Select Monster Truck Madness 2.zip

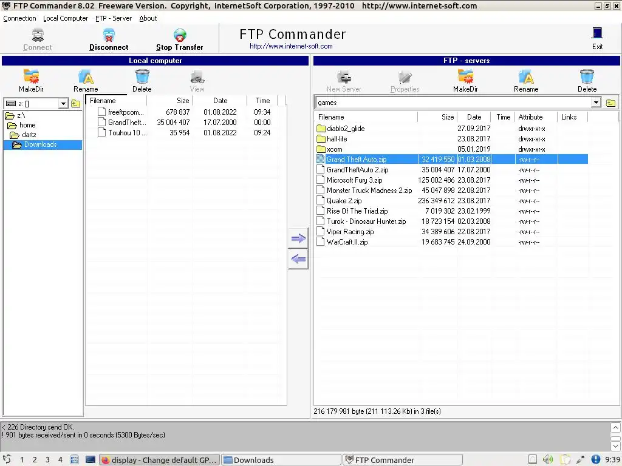(x=369, y=190)
